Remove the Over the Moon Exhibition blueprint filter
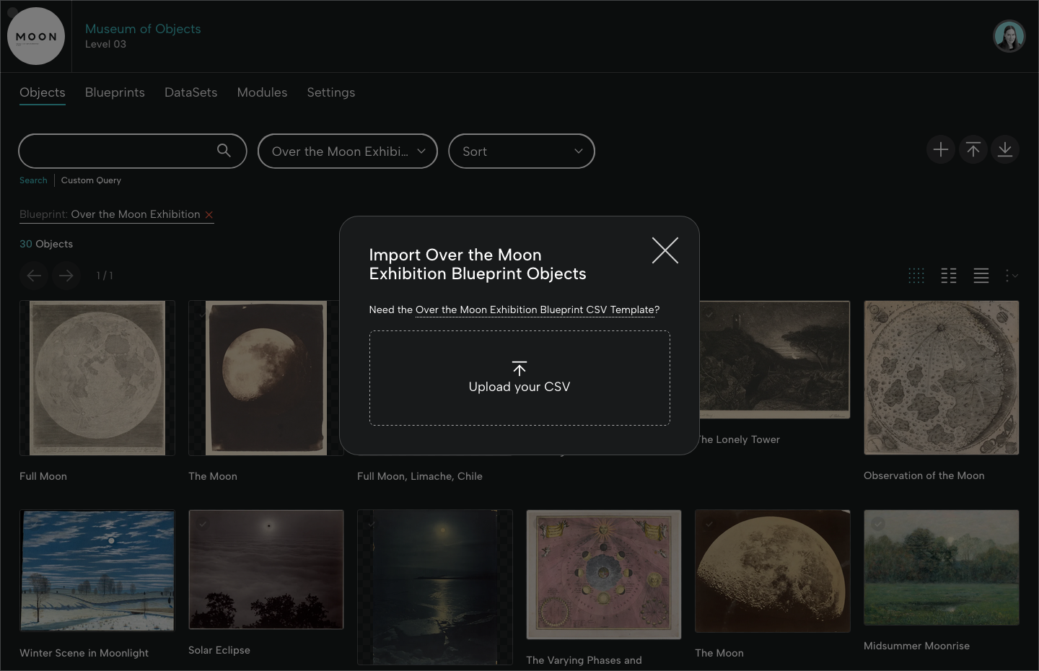The width and height of the screenshot is (1039, 671). (209, 214)
